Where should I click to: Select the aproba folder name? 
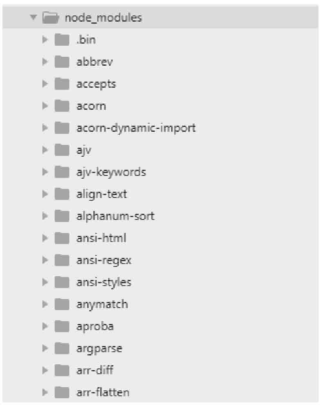95,327
